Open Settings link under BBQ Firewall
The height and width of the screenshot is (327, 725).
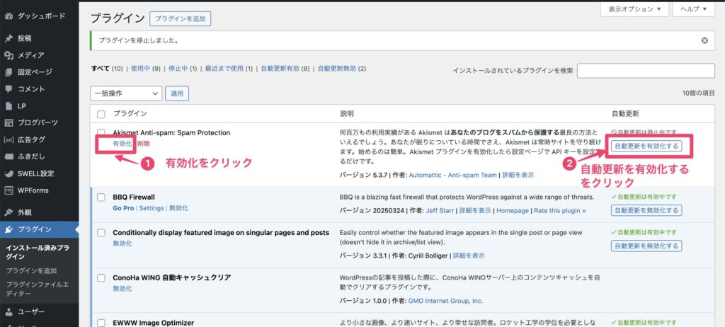click(152, 208)
